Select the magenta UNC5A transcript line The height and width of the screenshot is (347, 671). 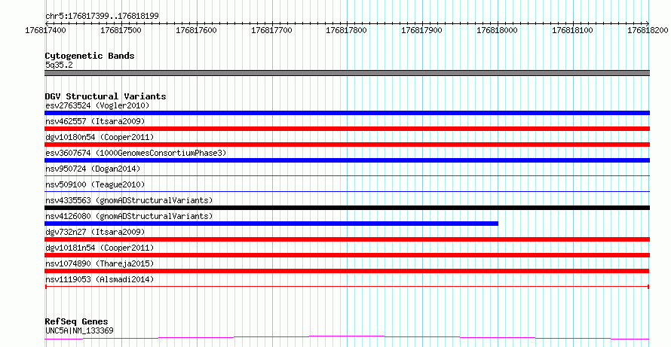click(x=347, y=338)
